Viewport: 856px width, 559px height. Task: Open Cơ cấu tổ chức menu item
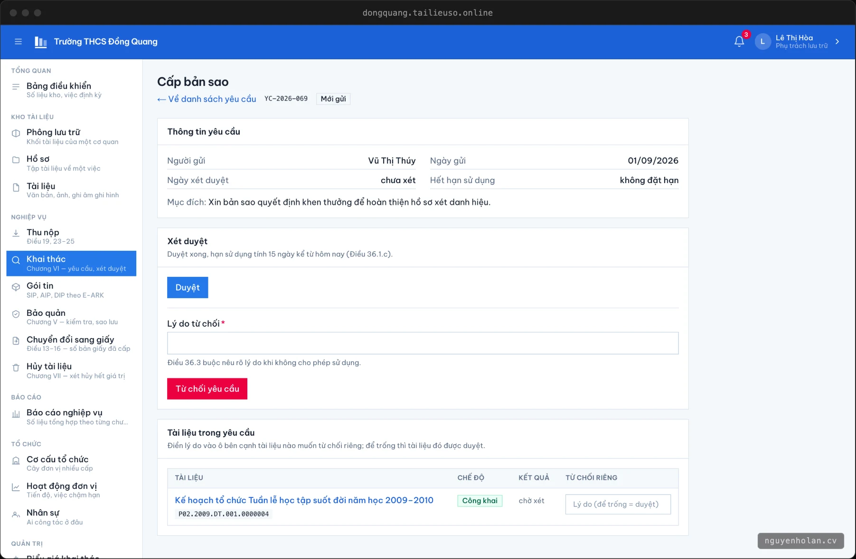click(x=71, y=463)
